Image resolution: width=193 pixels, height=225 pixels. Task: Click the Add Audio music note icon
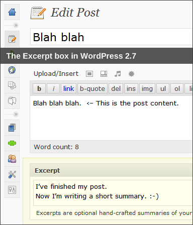pos(118,74)
